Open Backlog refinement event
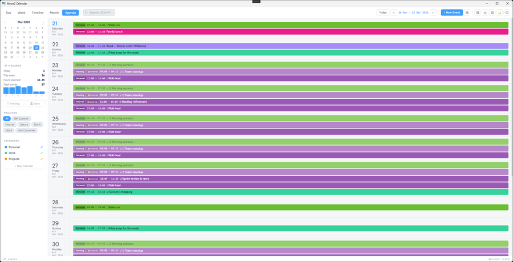This screenshot has width=513, height=262. pyautogui.click(x=291, y=102)
